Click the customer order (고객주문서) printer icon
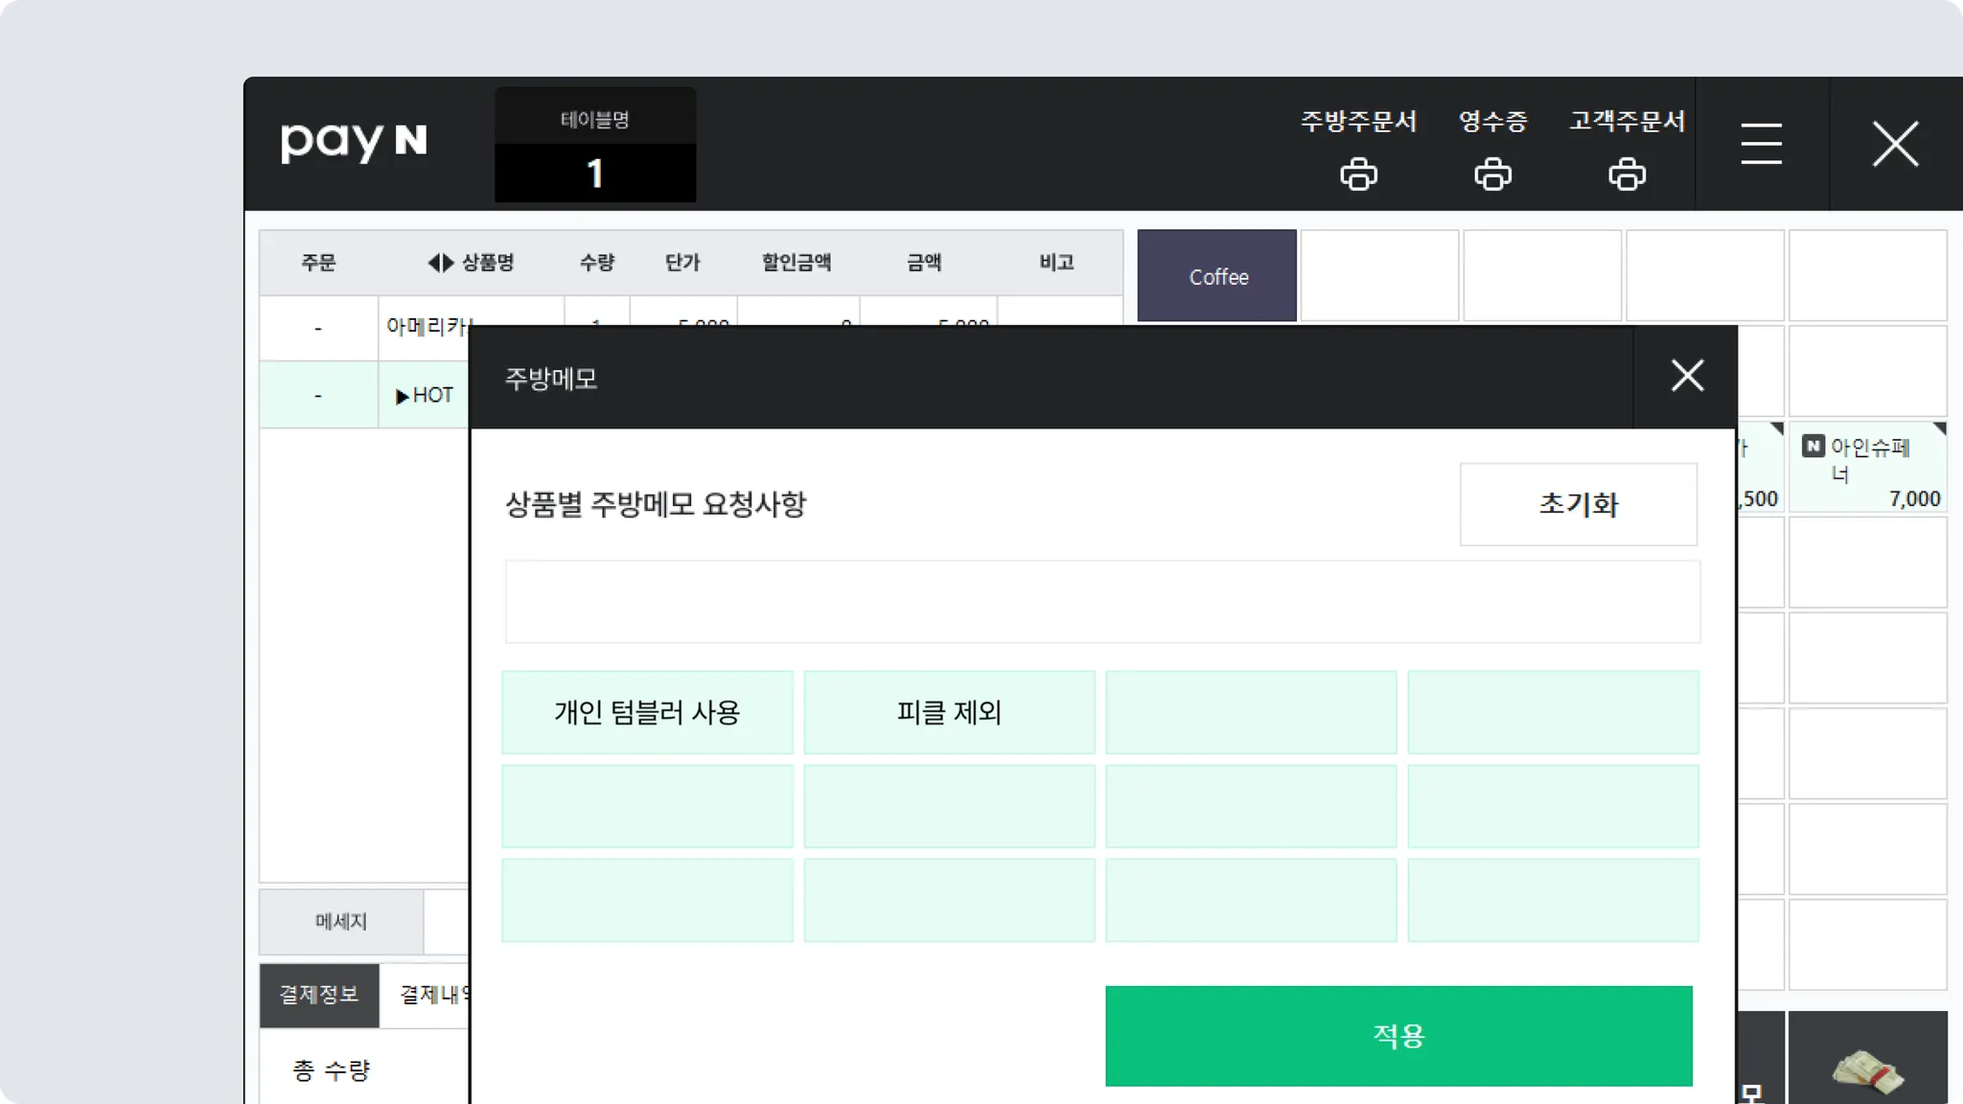Image resolution: width=1963 pixels, height=1104 pixels. [1627, 174]
